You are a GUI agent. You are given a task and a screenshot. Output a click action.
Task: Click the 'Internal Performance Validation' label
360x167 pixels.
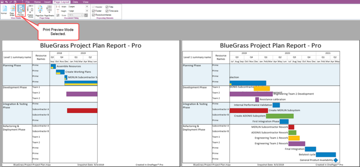click(253, 105)
